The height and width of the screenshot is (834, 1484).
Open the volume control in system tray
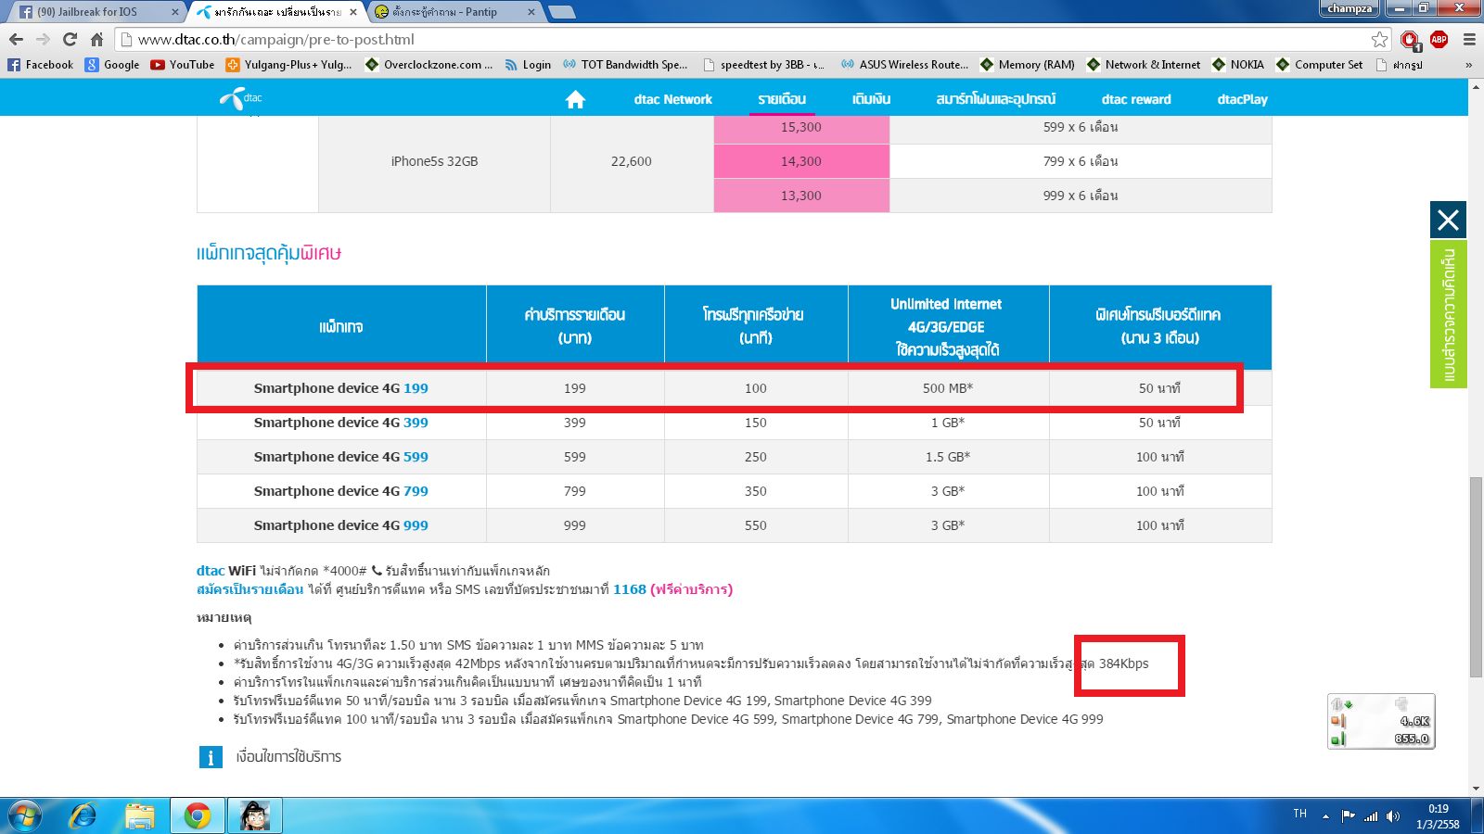pos(1393,816)
